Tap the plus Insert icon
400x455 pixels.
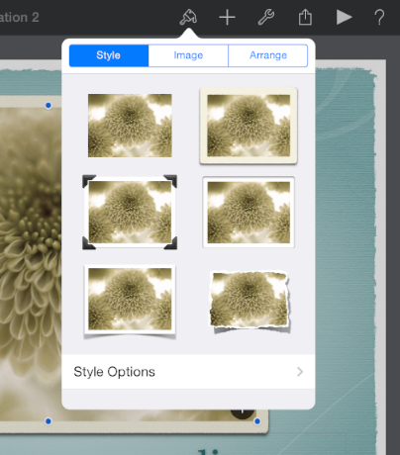227,17
